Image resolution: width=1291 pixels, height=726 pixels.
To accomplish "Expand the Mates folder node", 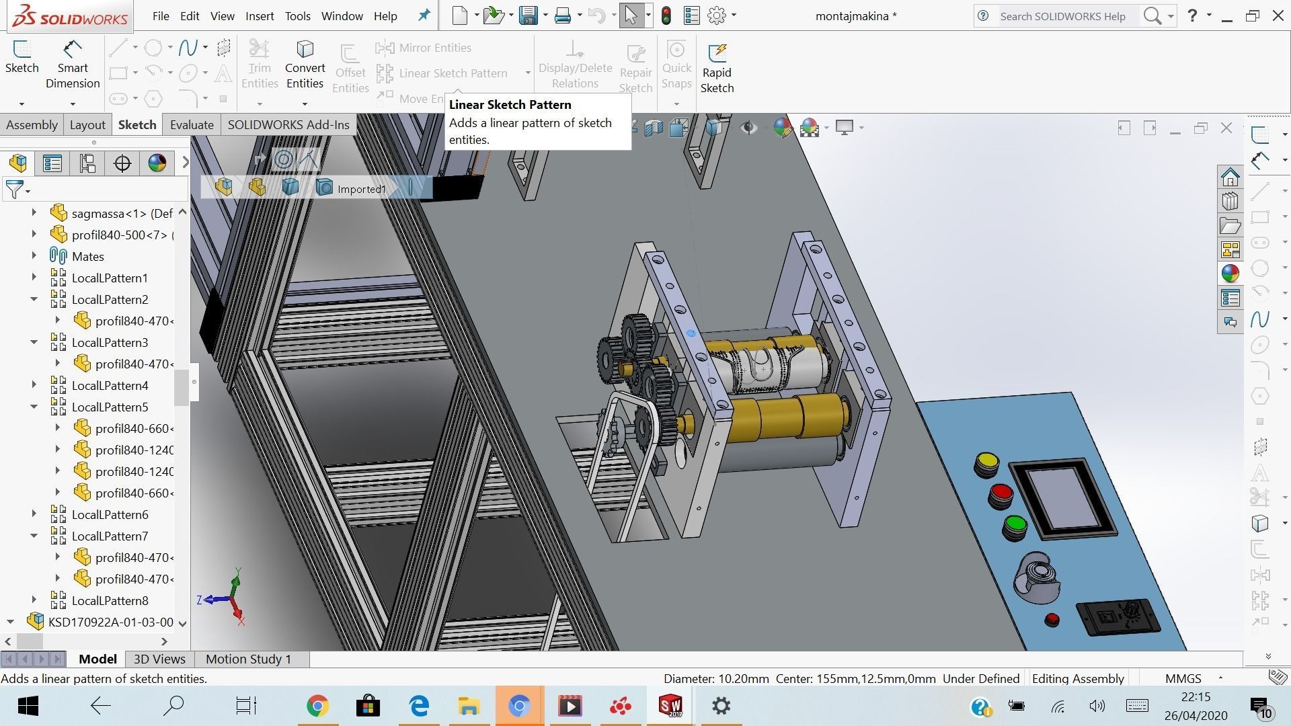I will (x=34, y=256).
